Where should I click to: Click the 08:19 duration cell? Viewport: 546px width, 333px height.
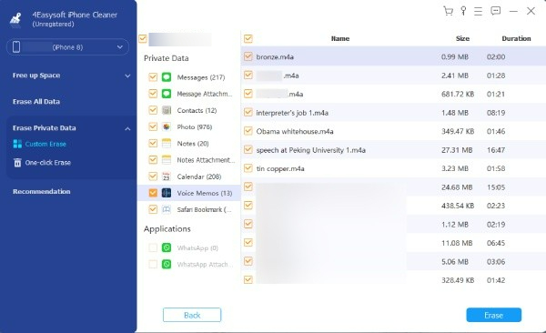tap(496, 113)
